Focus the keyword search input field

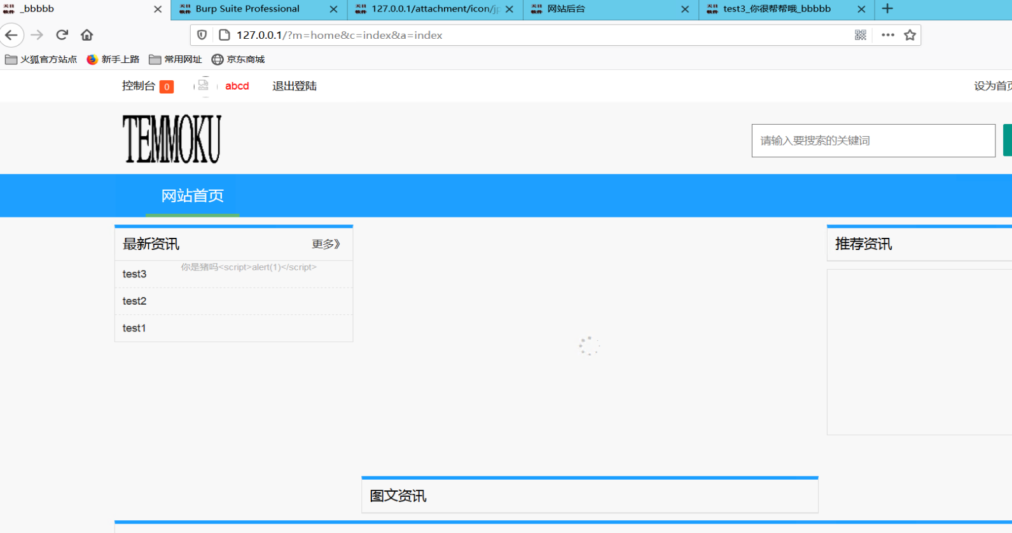[873, 141]
